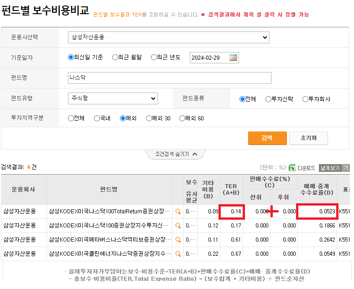Select 투자신탁 radio button

click(x=268, y=99)
